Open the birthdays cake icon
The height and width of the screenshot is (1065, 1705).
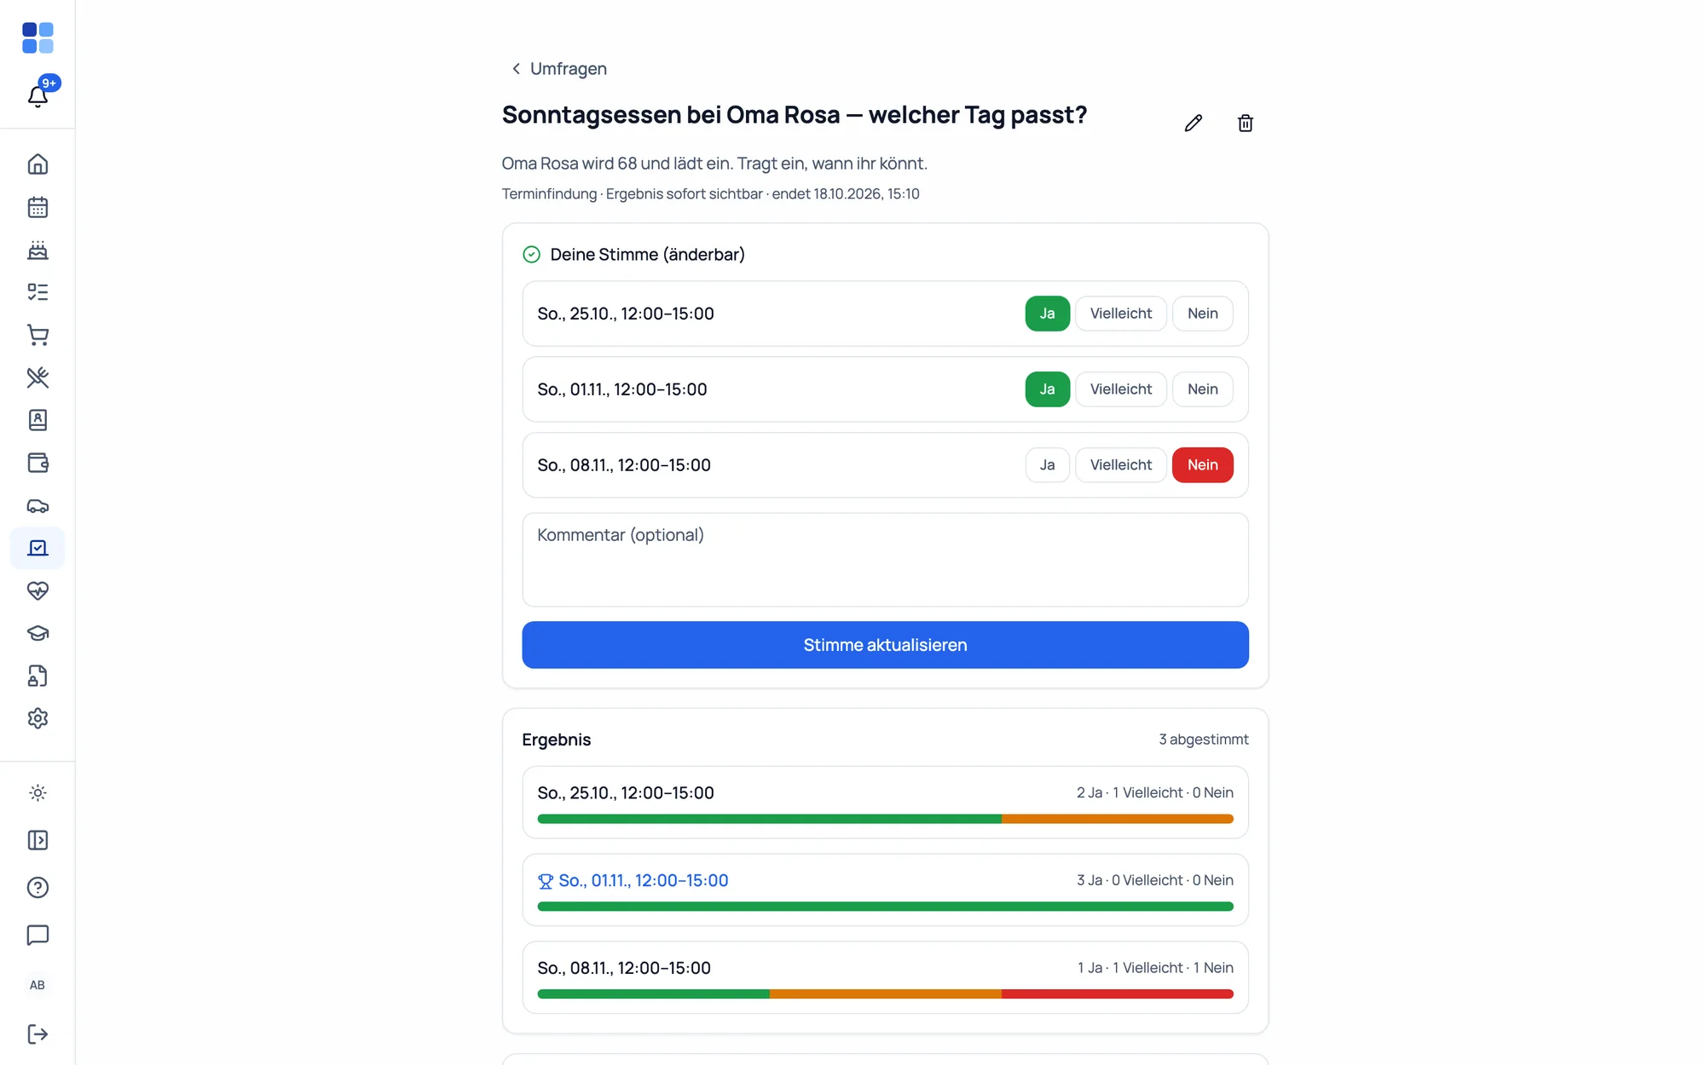(38, 250)
